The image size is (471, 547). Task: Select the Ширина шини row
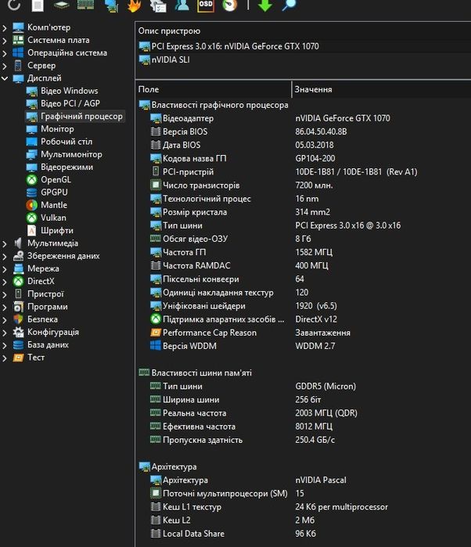tap(304, 399)
